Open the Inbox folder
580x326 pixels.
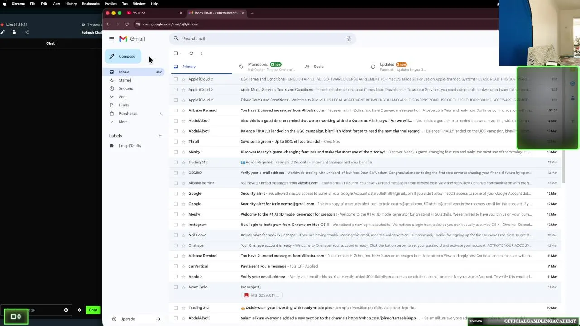[135, 72]
